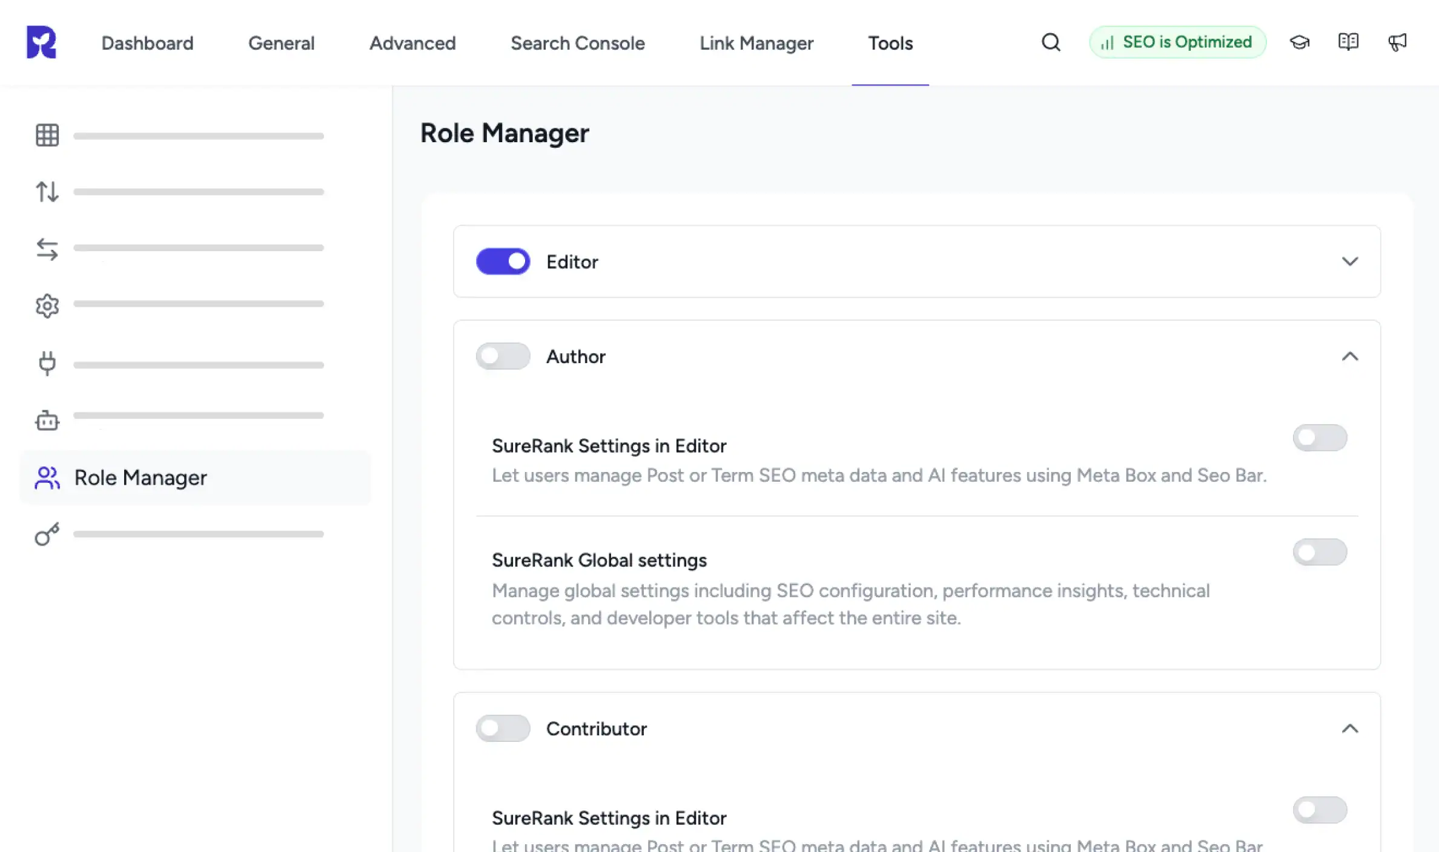
Task: Select the Tools tab
Action: click(890, 43)
